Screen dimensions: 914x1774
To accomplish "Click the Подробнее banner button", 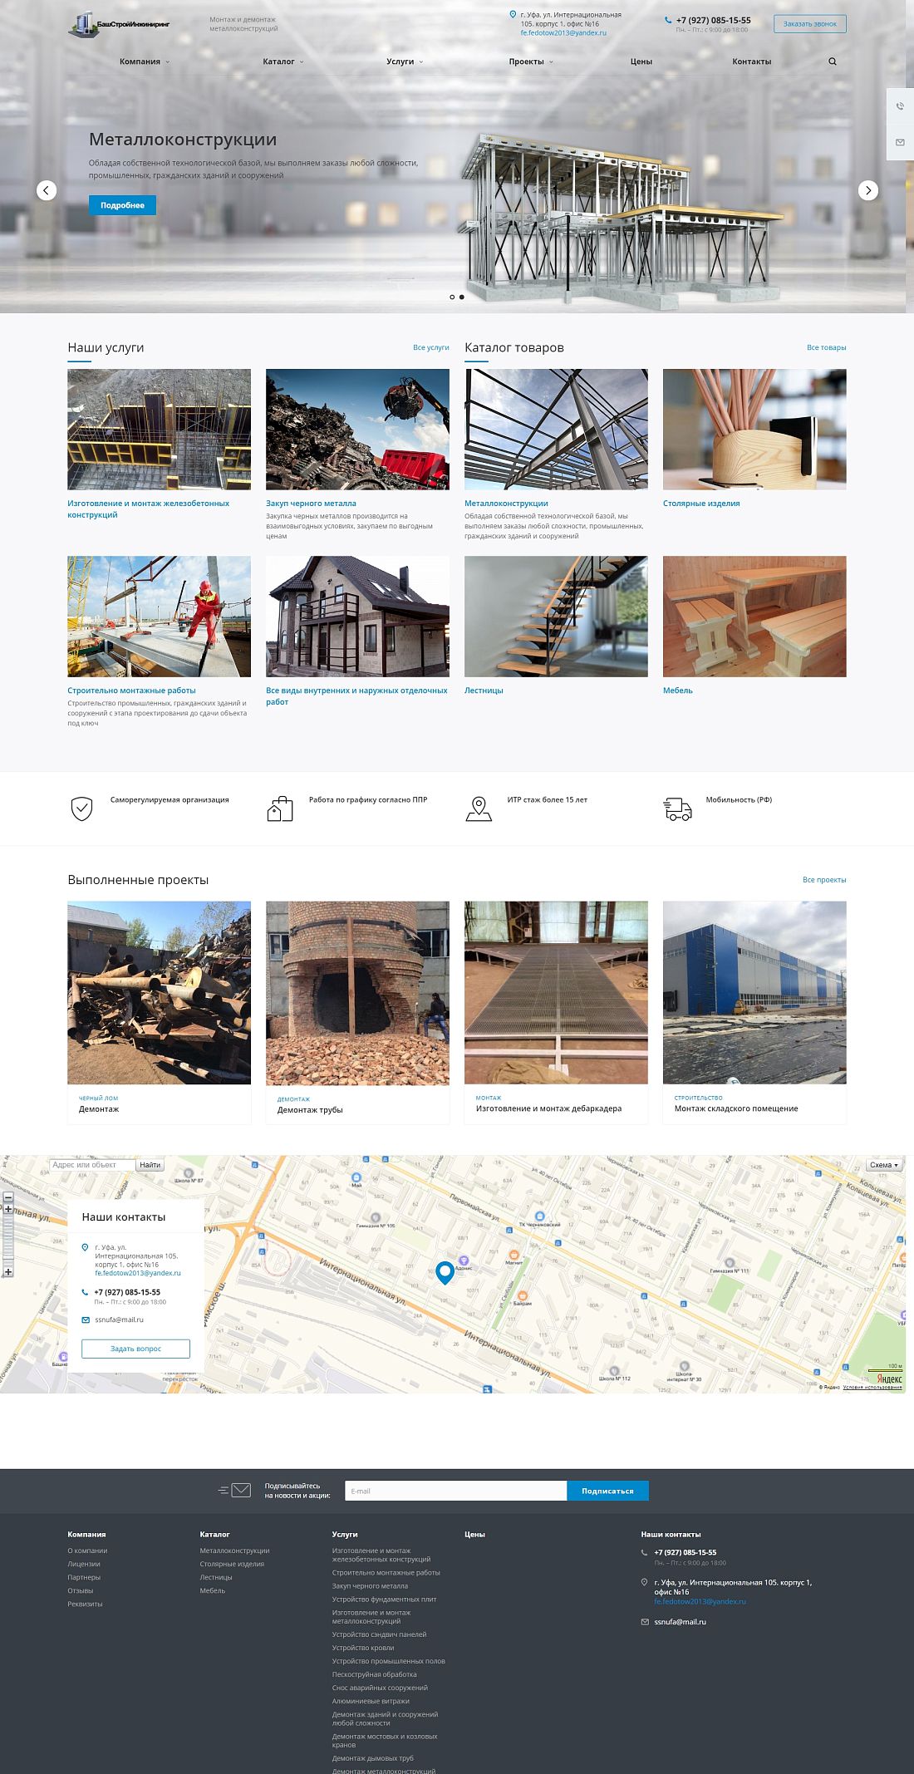I will coord(122,205).
